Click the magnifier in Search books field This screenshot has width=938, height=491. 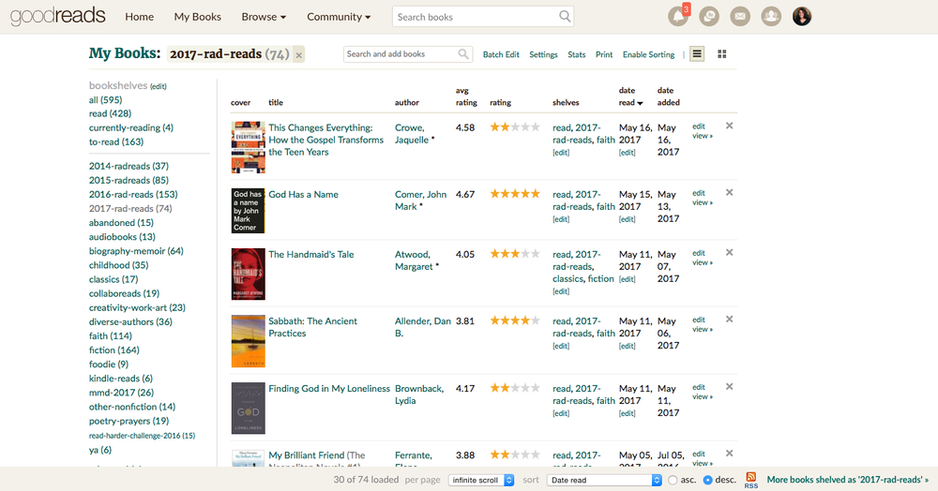tap(564, 17)
